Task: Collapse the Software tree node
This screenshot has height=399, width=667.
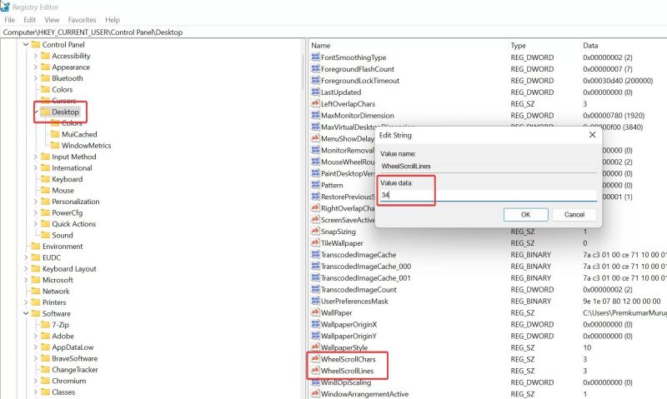Action: click(x=26, y=313)
